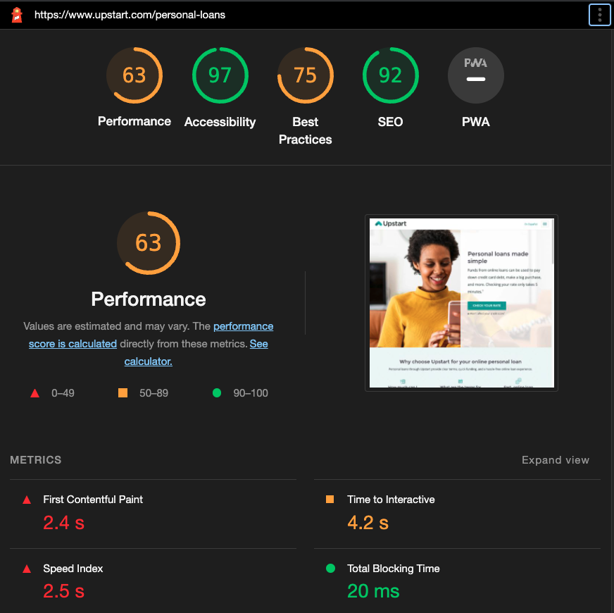614x613 pixels.
Task: Click the SEO label under gauge
Action: pyautogui.click(x=390, y=121)
